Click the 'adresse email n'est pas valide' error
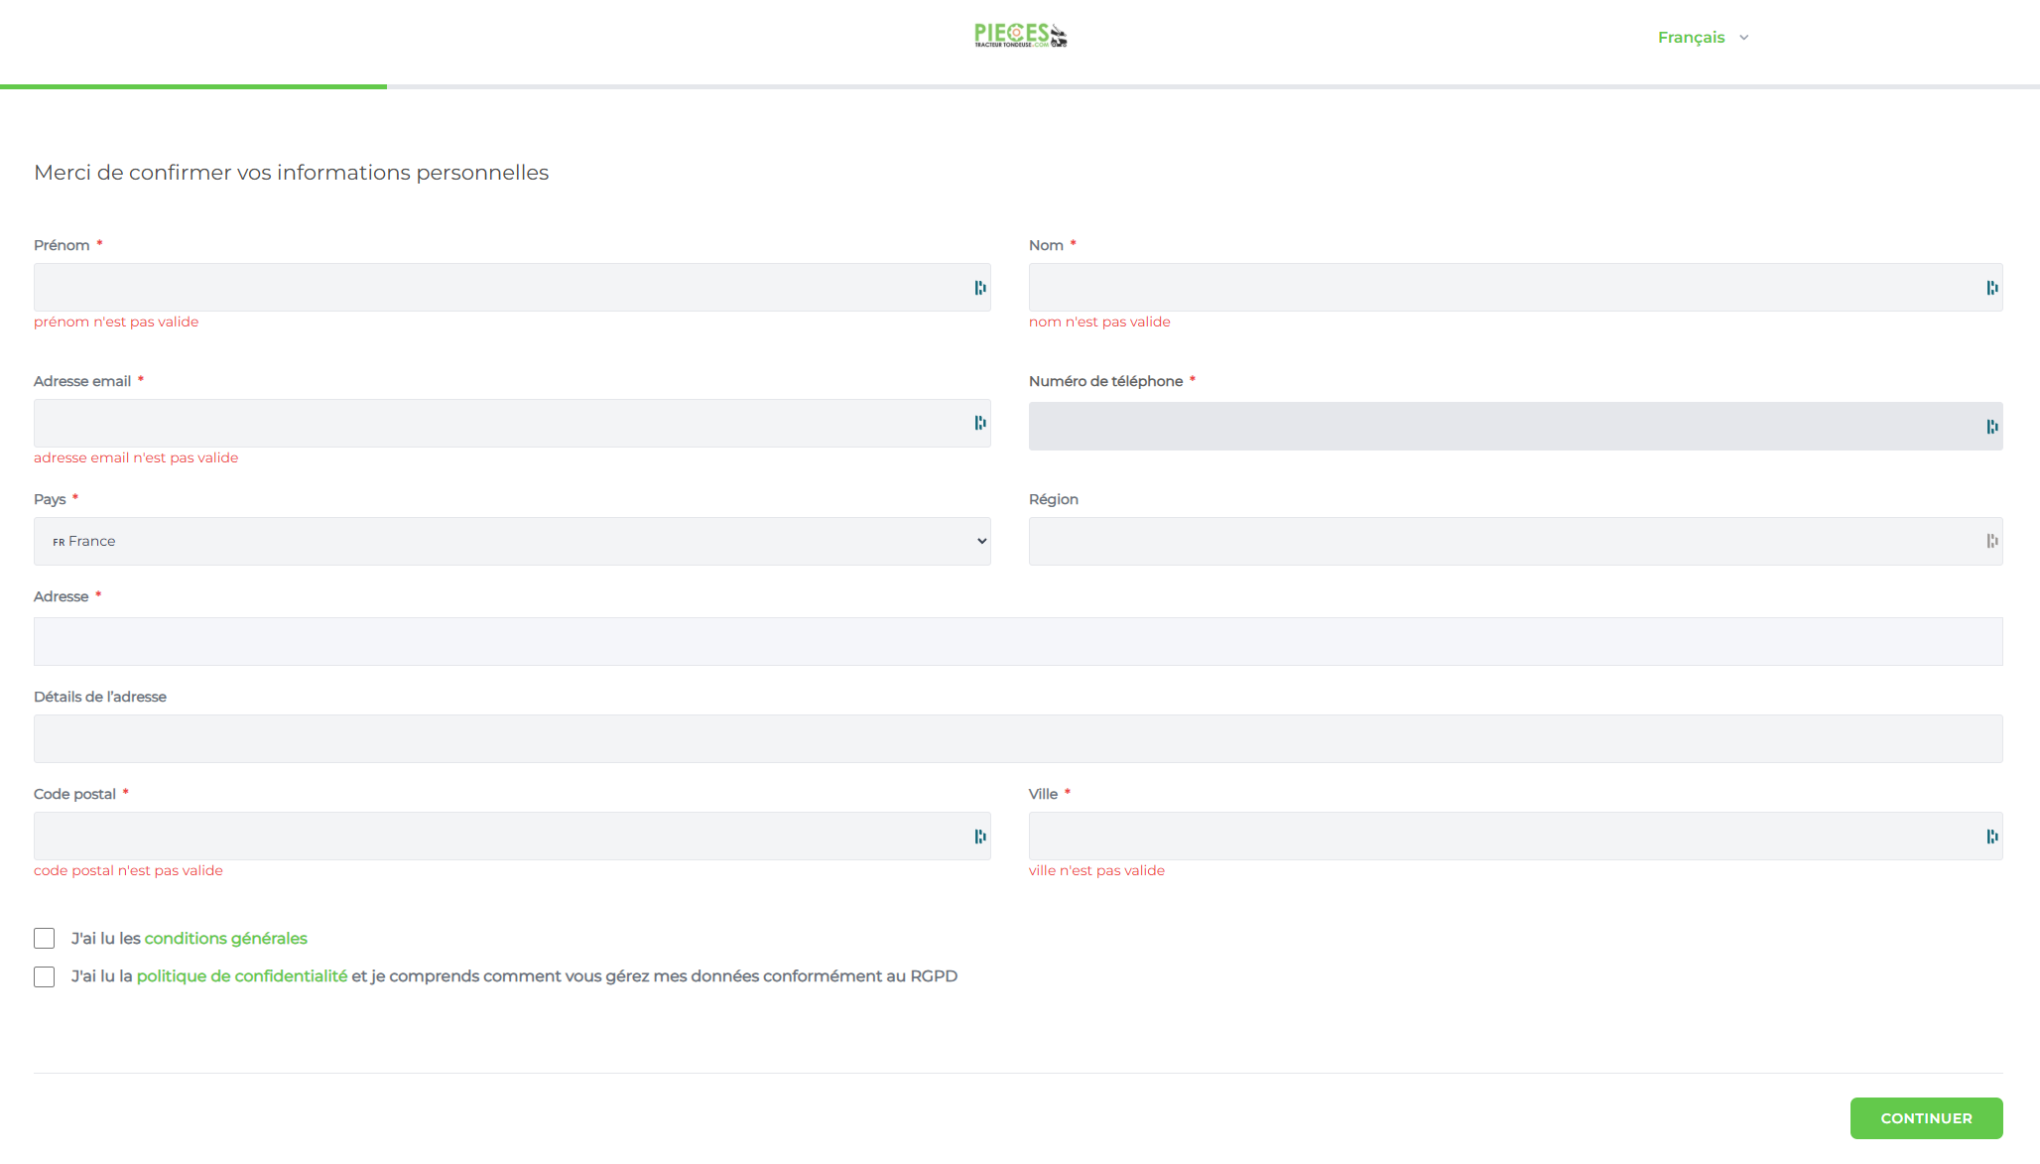 tap(136, 457)
